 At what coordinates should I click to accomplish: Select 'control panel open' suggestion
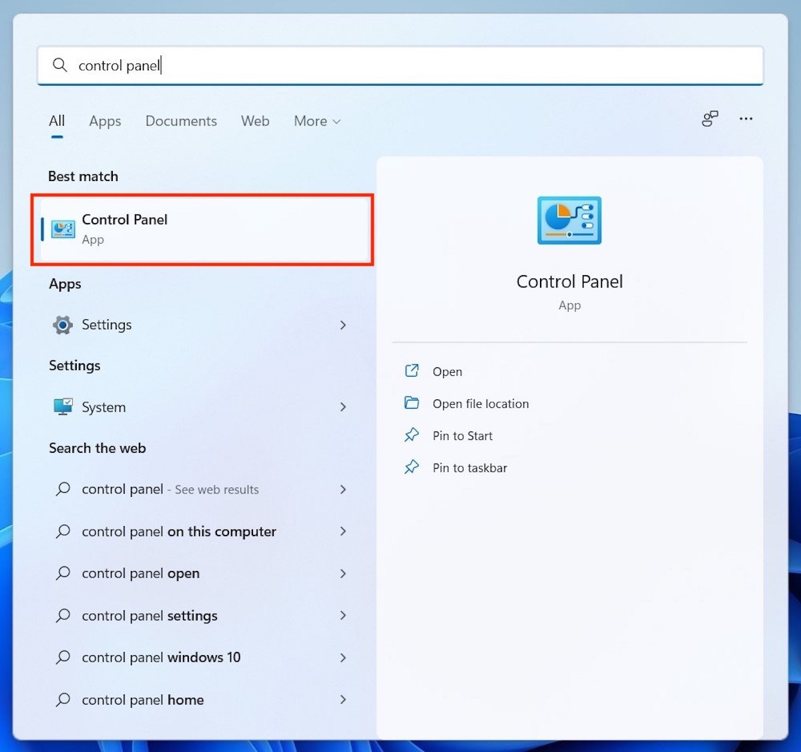pyautogui.click(x=141, y=574)
